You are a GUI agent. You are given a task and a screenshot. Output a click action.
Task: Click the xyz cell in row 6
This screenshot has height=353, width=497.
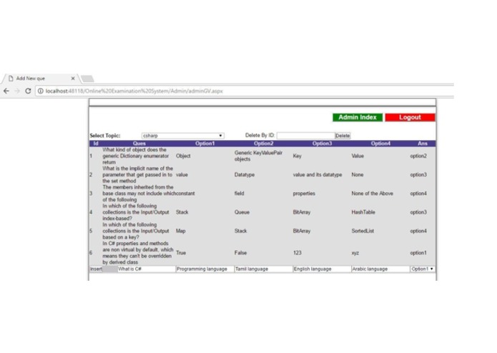[x=355, y=253]
